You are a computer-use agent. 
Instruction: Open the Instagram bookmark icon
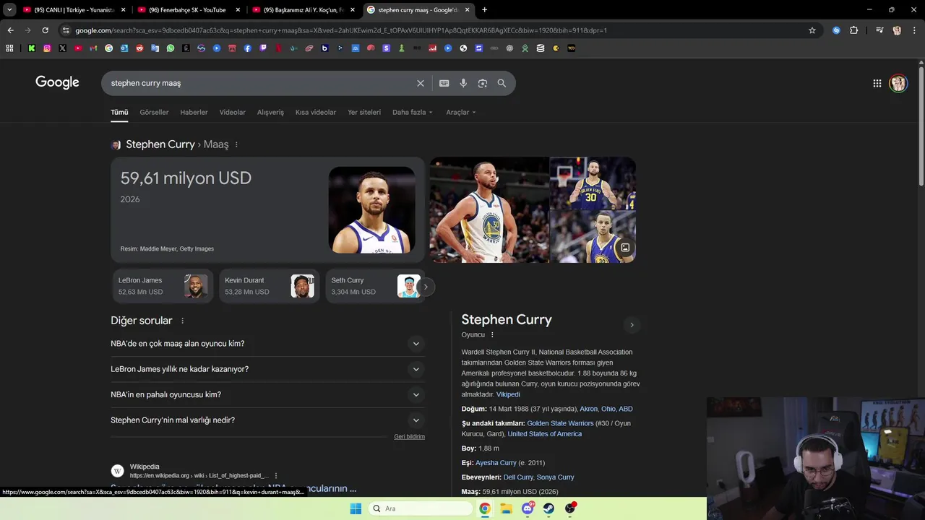[x=47, y=48]
